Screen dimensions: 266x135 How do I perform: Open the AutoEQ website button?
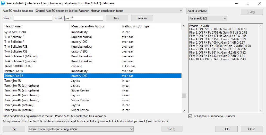point(197,11)
